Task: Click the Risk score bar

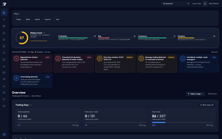Action: [x=117, y=38]
